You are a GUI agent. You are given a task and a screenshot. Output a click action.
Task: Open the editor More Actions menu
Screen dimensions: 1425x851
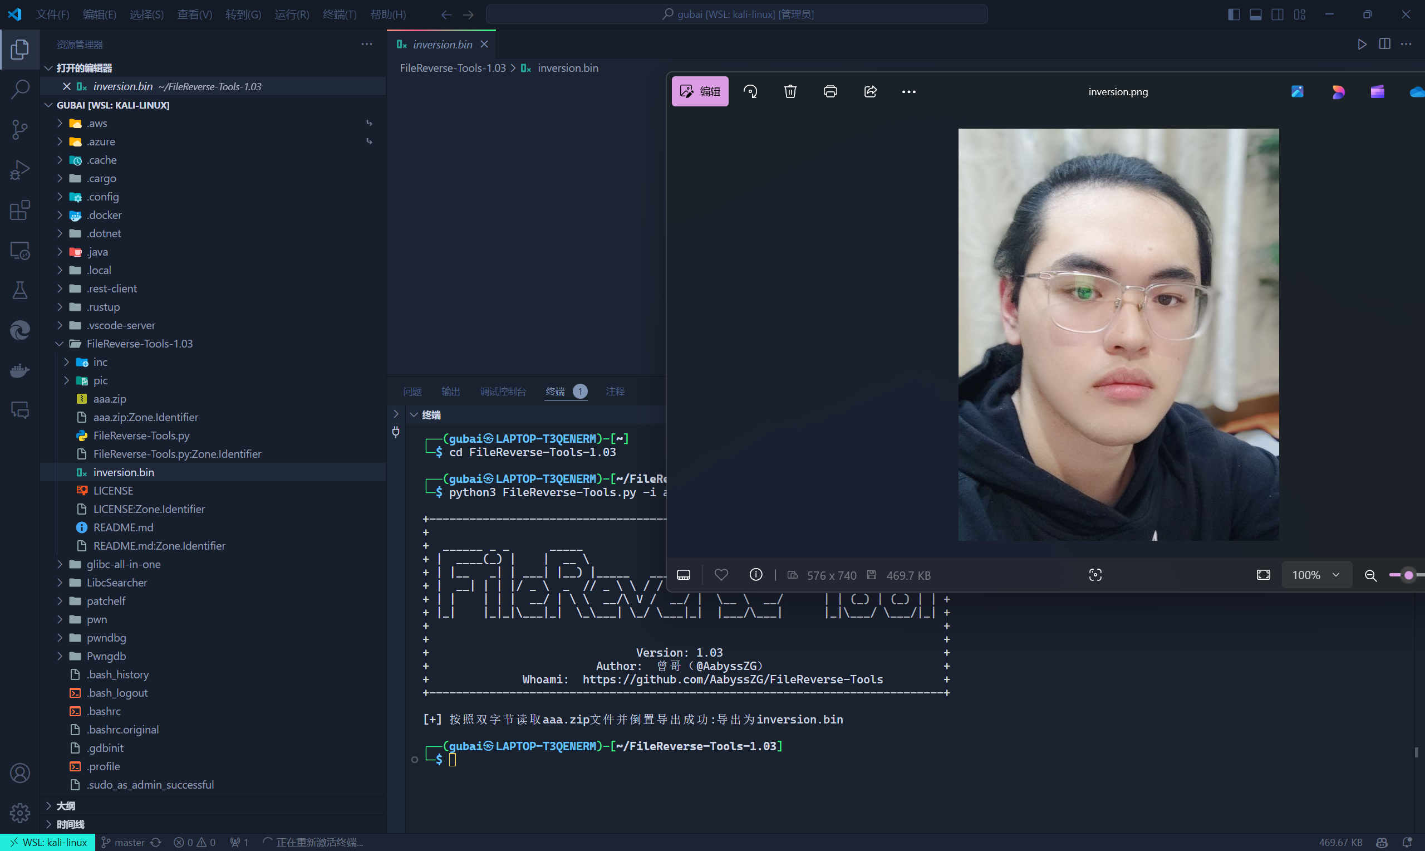coord(1406,44)
